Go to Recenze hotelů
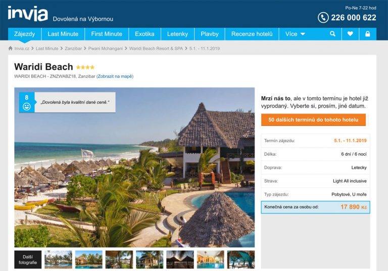The width and height of the screenshot is (388, 271). (x=252, y=34)
